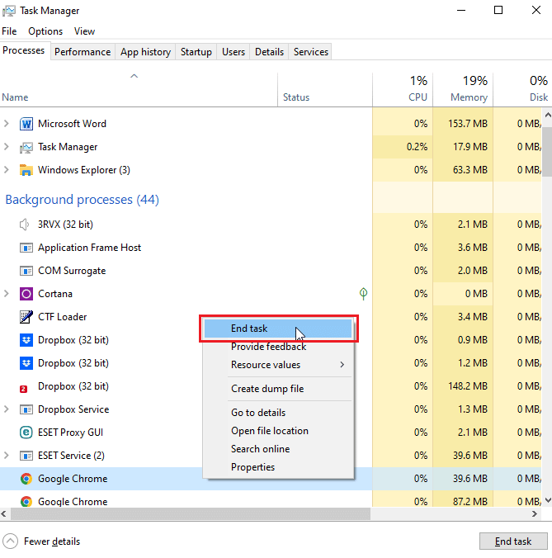Switch to the Services tab

tap(311, 52)
